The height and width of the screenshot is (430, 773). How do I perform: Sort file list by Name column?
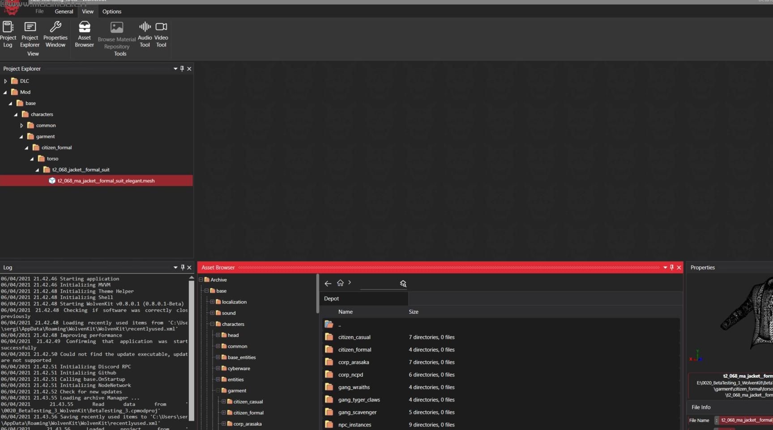(x=346, y=312)
